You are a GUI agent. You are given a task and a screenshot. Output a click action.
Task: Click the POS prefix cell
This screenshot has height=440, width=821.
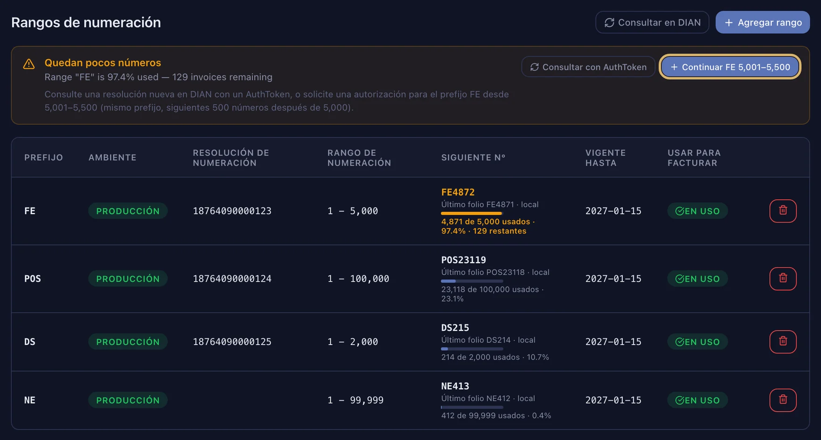point(33,278)
